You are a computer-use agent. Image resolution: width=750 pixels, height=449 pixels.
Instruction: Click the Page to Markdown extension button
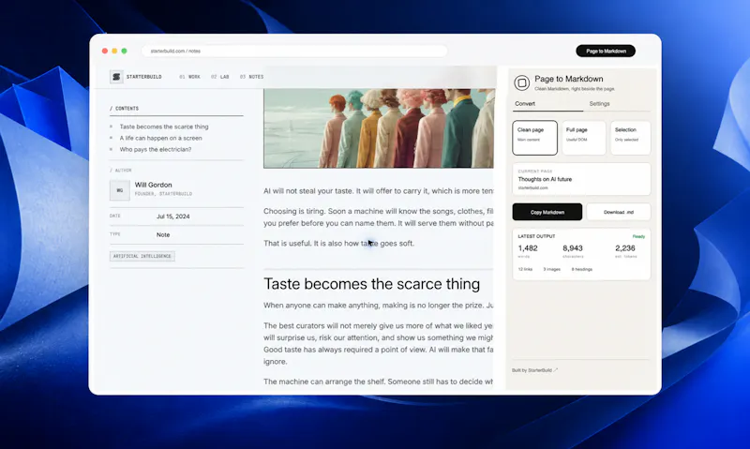(x=606, y=51)
